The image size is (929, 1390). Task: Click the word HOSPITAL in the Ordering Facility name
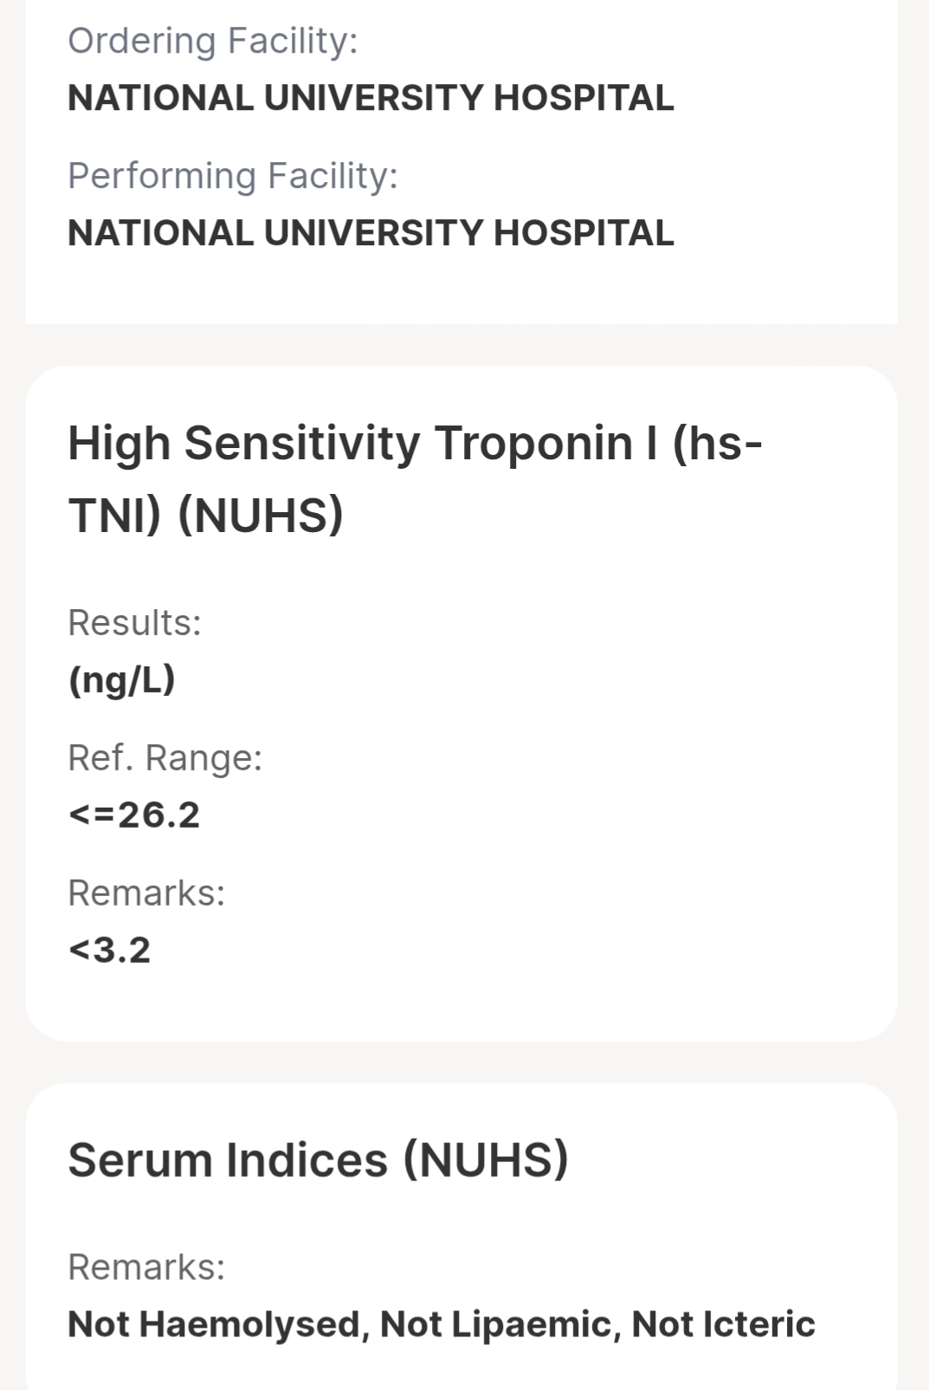pyautogui.click(x=584, y=98)
